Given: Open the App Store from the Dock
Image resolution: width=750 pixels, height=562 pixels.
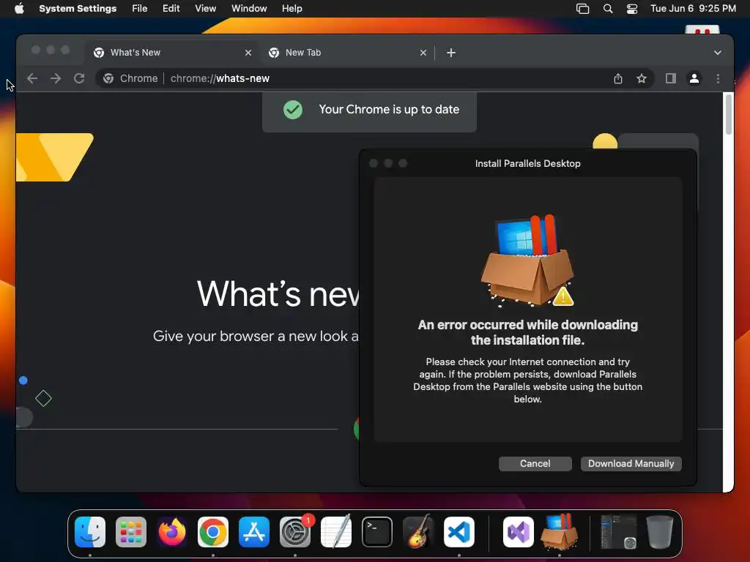Looking at the screenshot, I should (254, 532).
